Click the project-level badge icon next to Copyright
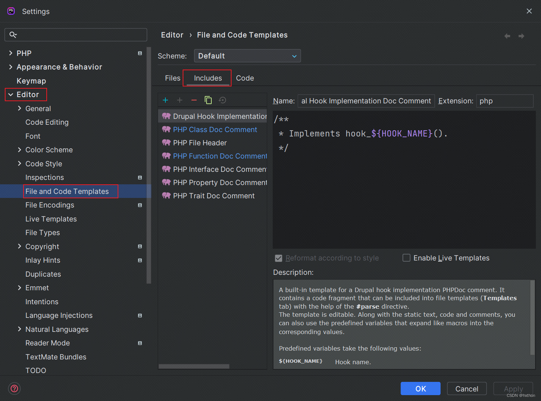Viewport: 541px width, 401px height. pos(140,246)
